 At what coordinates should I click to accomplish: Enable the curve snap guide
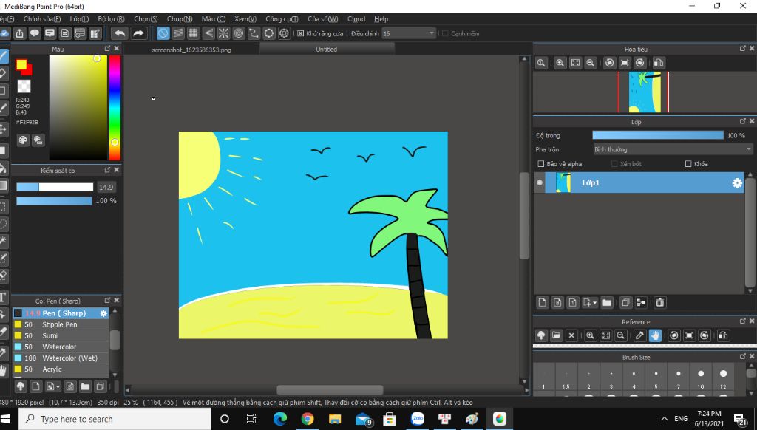tap(254, 33)
